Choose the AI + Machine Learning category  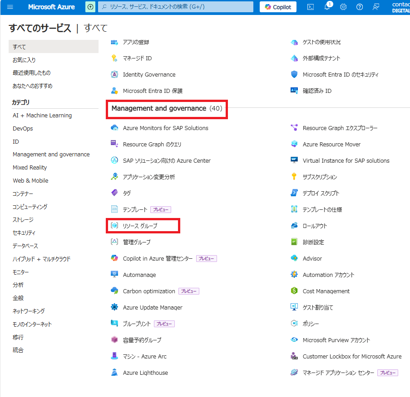[x=42, y=116]
